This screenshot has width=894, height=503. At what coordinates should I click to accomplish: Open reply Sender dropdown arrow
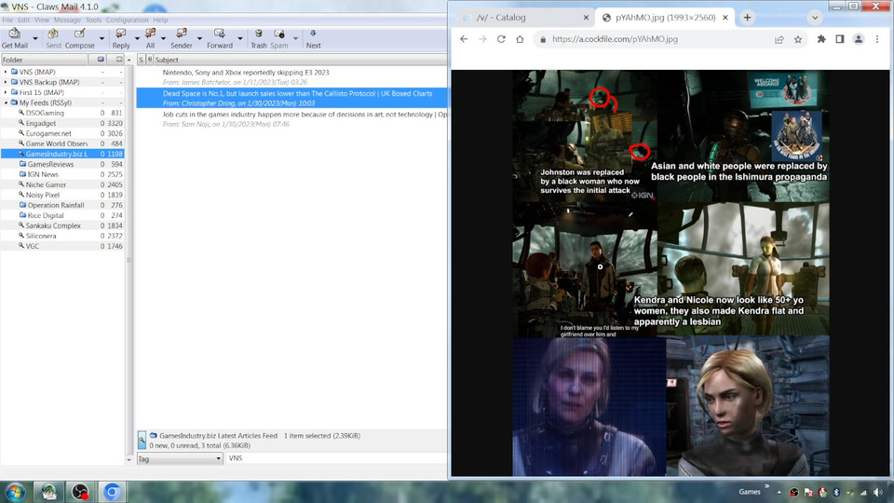point(199,39)
